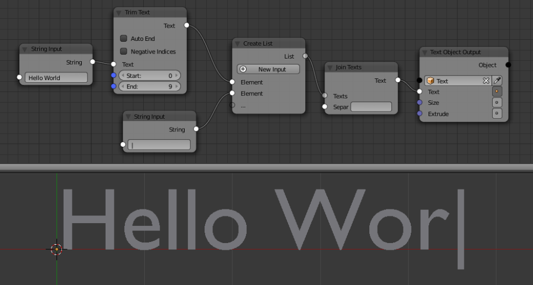Click the Trim Text output Text socket
533x285 pixels.
point(187,25)
